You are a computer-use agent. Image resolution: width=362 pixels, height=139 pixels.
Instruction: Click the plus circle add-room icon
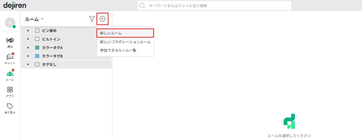(x=102, y=19)
